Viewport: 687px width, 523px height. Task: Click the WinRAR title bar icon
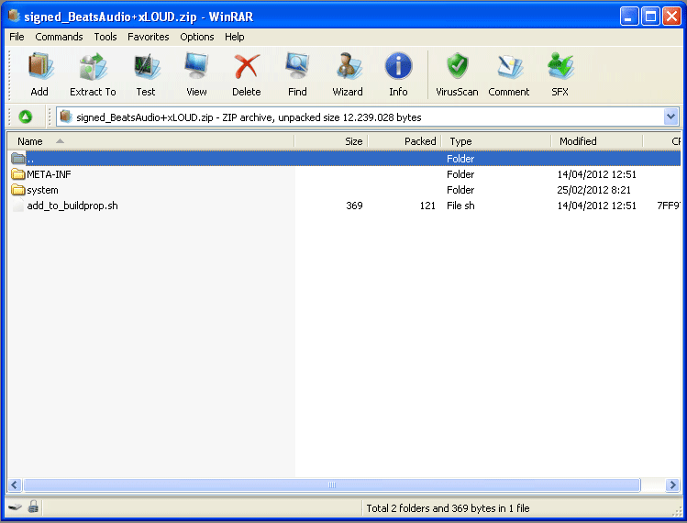tap(15, 16)
